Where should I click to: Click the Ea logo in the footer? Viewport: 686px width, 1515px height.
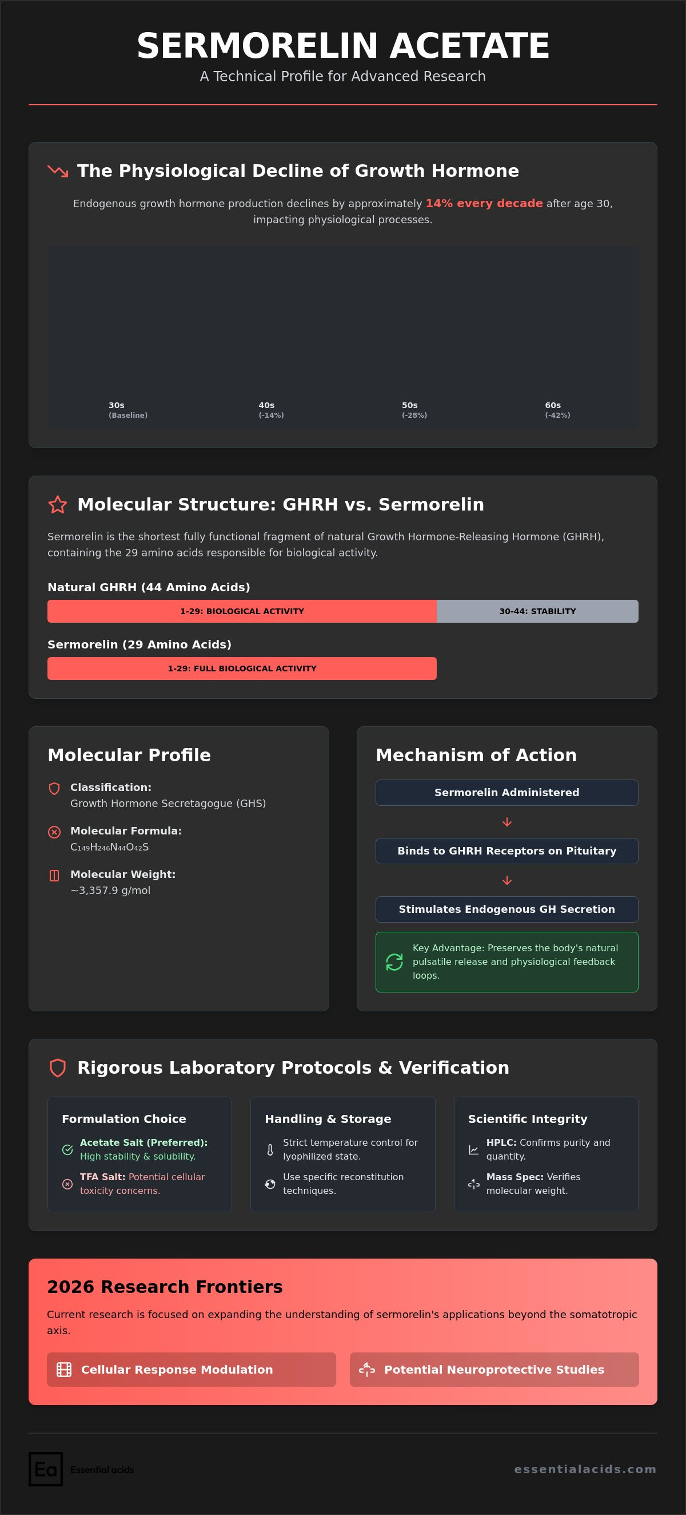(46, 1469)
